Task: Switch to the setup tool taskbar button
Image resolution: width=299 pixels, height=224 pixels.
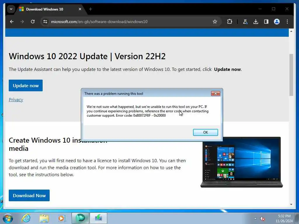Action: click(98, 218)
